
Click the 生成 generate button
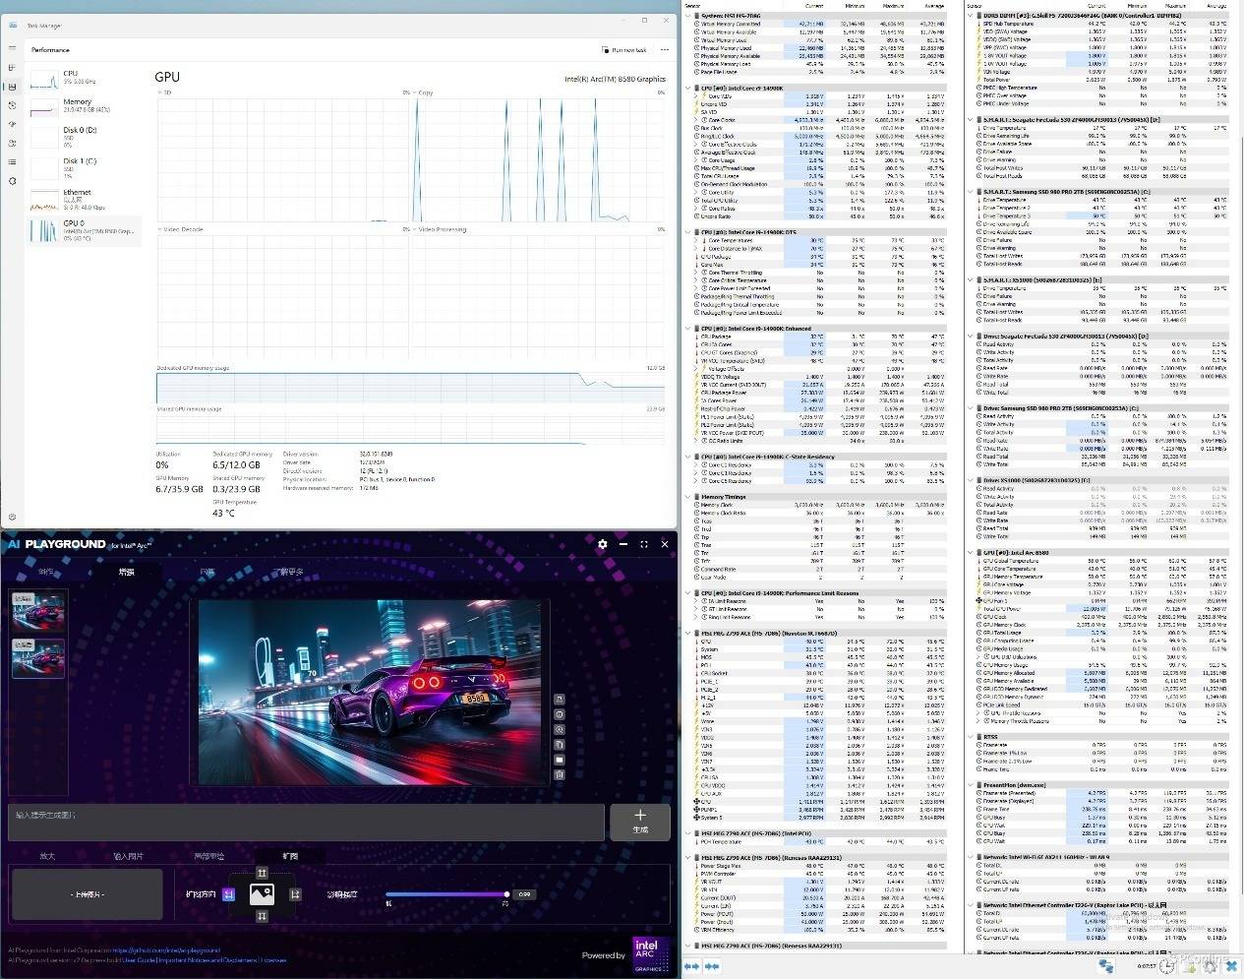[x=640, y=821]
